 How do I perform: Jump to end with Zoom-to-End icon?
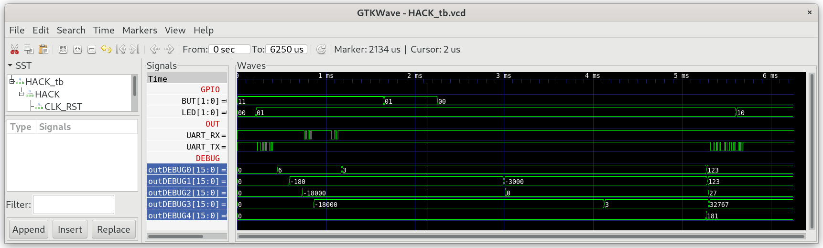[135, 49]
